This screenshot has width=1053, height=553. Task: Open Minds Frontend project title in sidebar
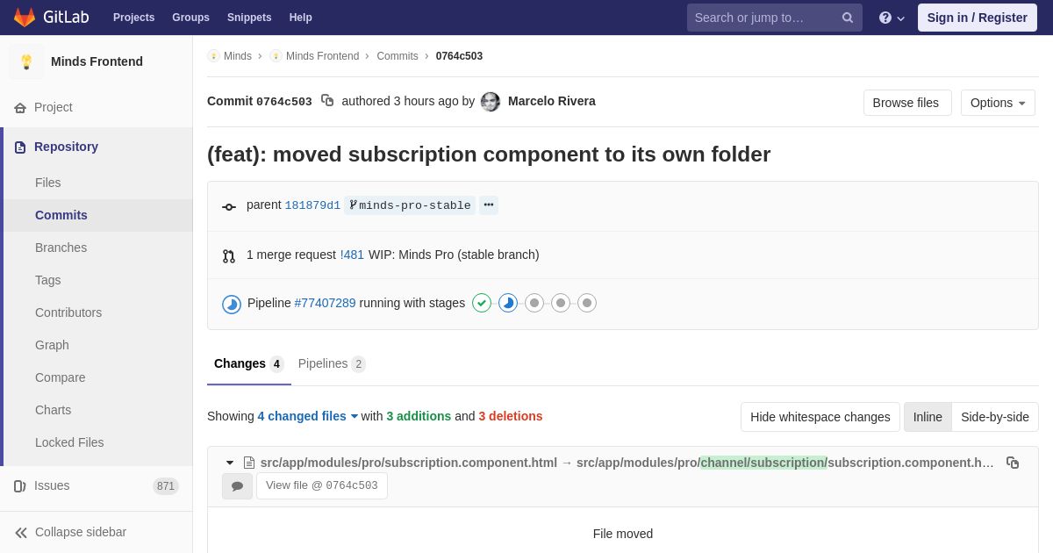pyautogui.click(x=97, y=61)
